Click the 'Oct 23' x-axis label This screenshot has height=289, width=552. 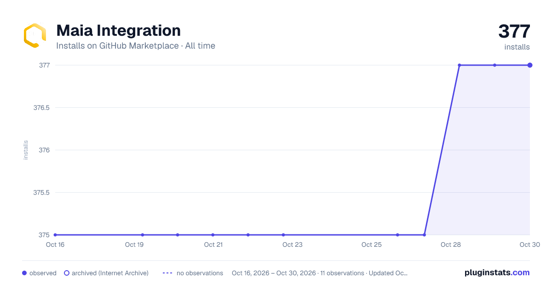tap(293, 245)
